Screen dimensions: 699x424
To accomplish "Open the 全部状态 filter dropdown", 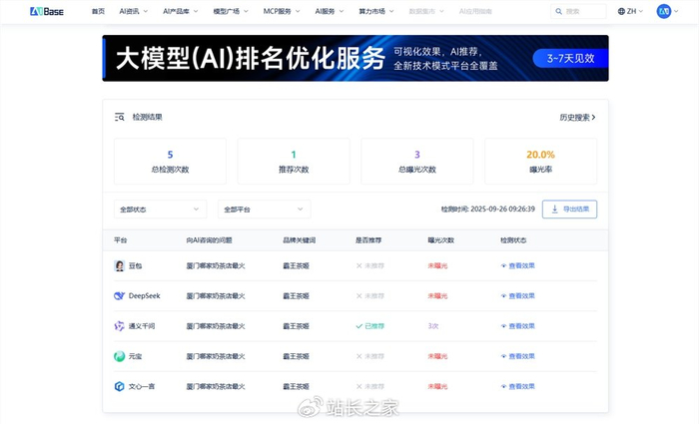I will click(x=160, y=210).
